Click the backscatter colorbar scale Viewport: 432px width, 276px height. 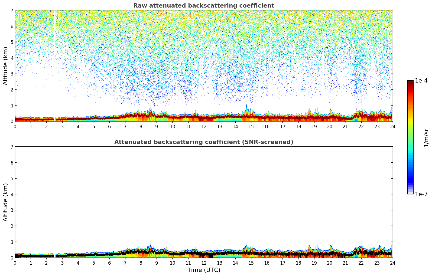(x=410, y=137)
